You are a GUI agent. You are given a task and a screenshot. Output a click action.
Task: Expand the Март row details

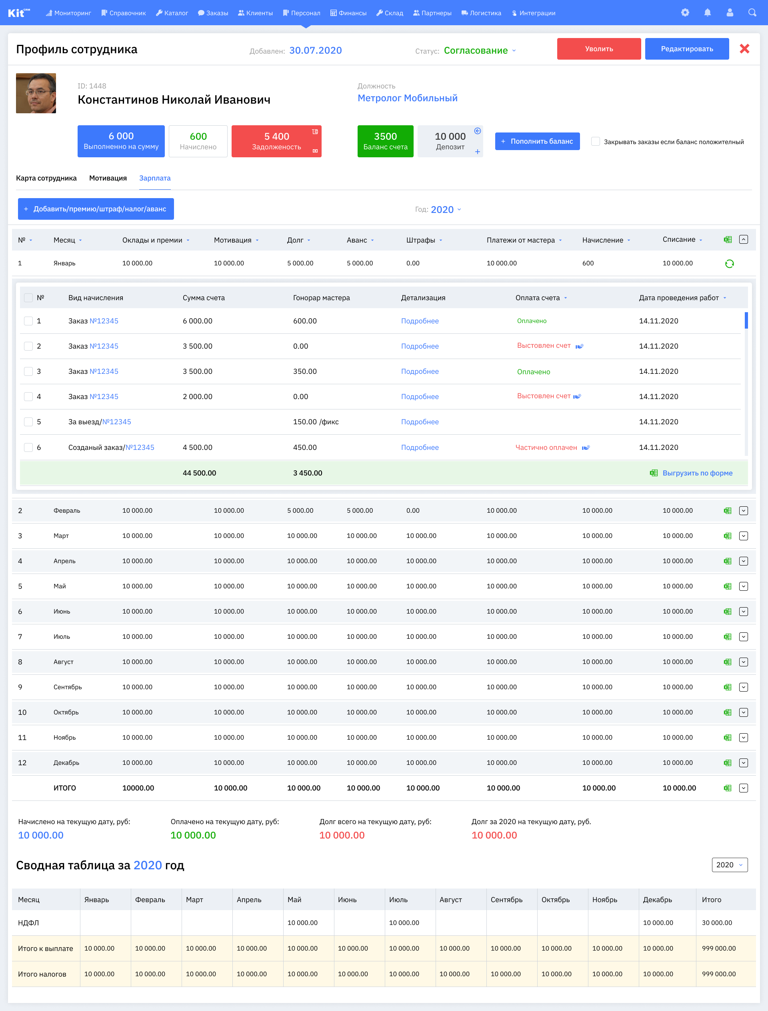pyautogui.click(x=743, y=536)
